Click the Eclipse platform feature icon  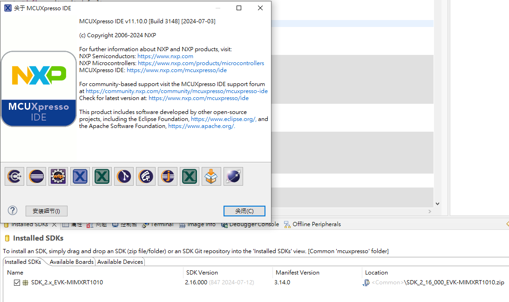pos(36,176)
